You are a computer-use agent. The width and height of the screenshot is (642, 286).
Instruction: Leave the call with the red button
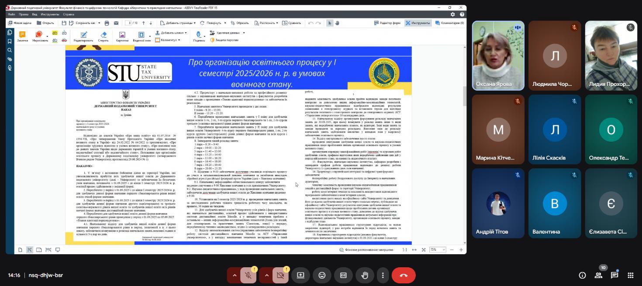coord(403,275)
